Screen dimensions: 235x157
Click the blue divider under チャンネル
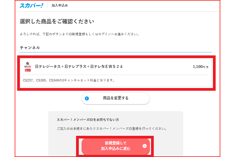tap(116, 52)
